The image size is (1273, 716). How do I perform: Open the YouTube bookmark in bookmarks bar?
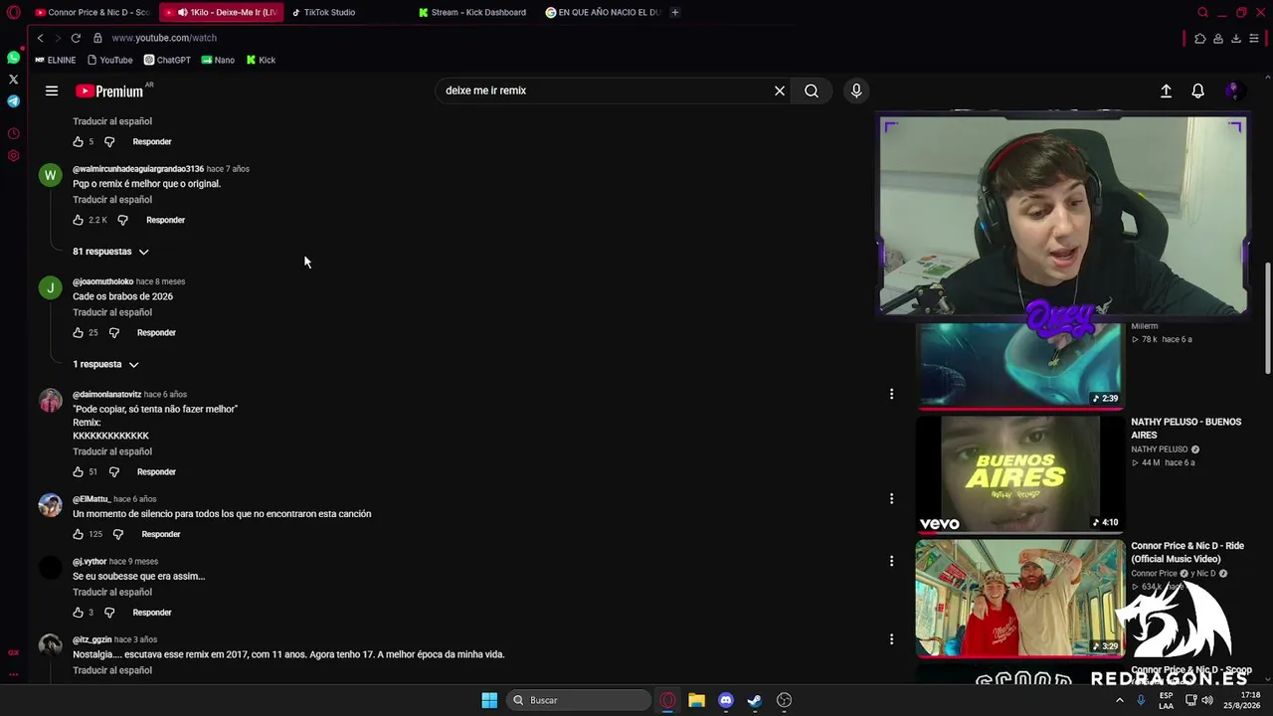[x=109, y=60]
